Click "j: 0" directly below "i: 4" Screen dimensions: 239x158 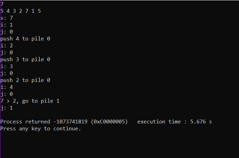click(7, 94)
